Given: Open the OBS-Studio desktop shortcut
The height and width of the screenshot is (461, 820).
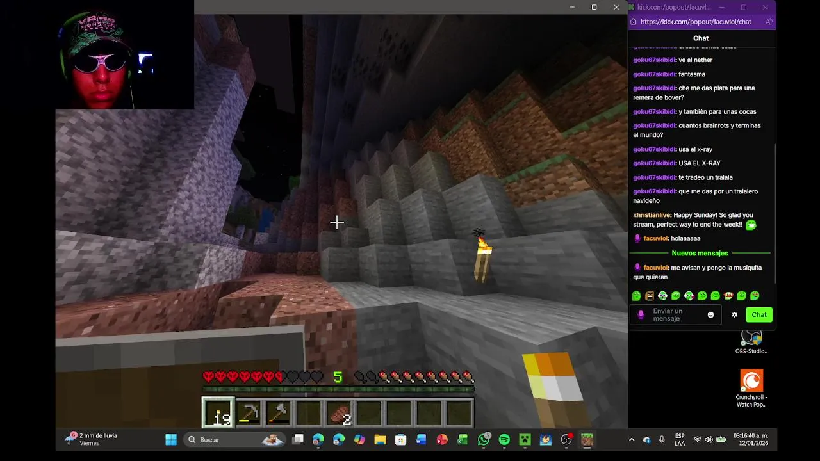Looking at the screenshot, I should point(751,342).
